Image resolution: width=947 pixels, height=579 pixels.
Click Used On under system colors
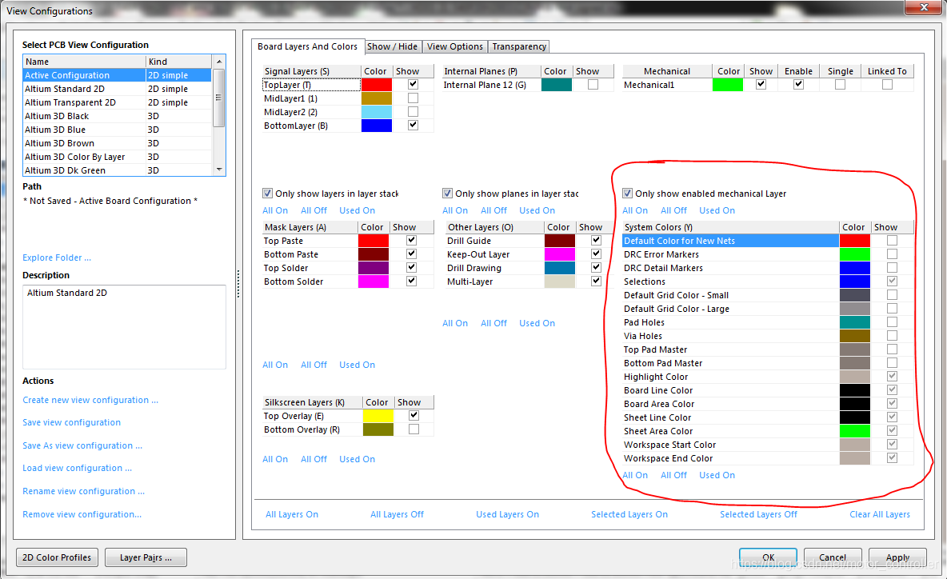pos(717,475)
